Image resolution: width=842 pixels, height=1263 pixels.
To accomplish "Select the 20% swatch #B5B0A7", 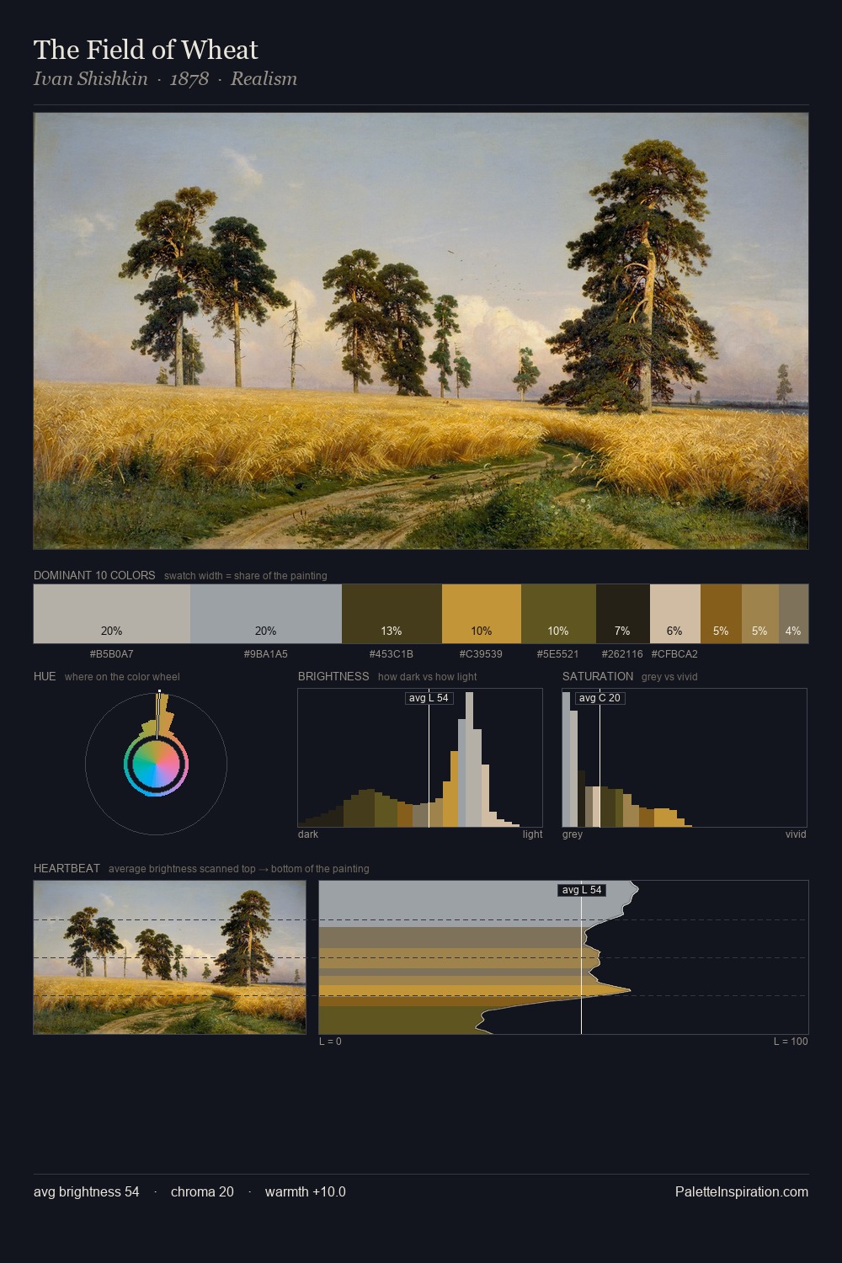I will coord(112,614).
